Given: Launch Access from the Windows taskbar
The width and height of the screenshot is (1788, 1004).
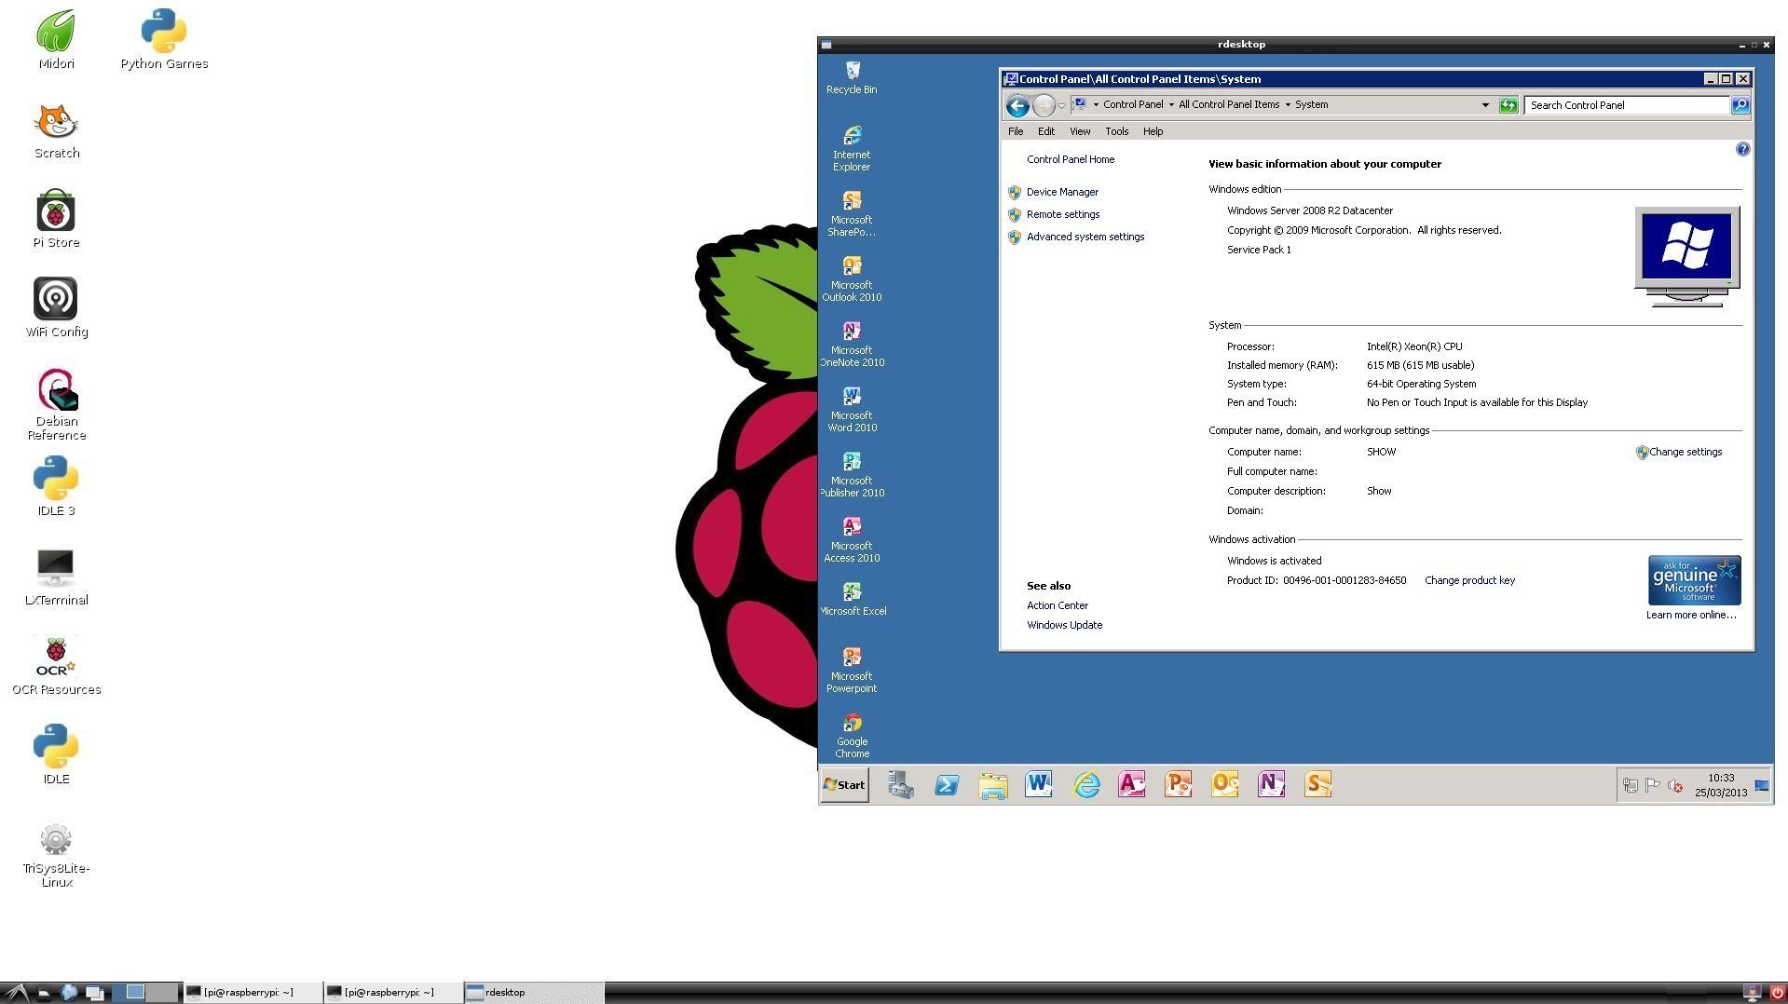Looking at the screenshot, I should click(x=1132, y=785).
